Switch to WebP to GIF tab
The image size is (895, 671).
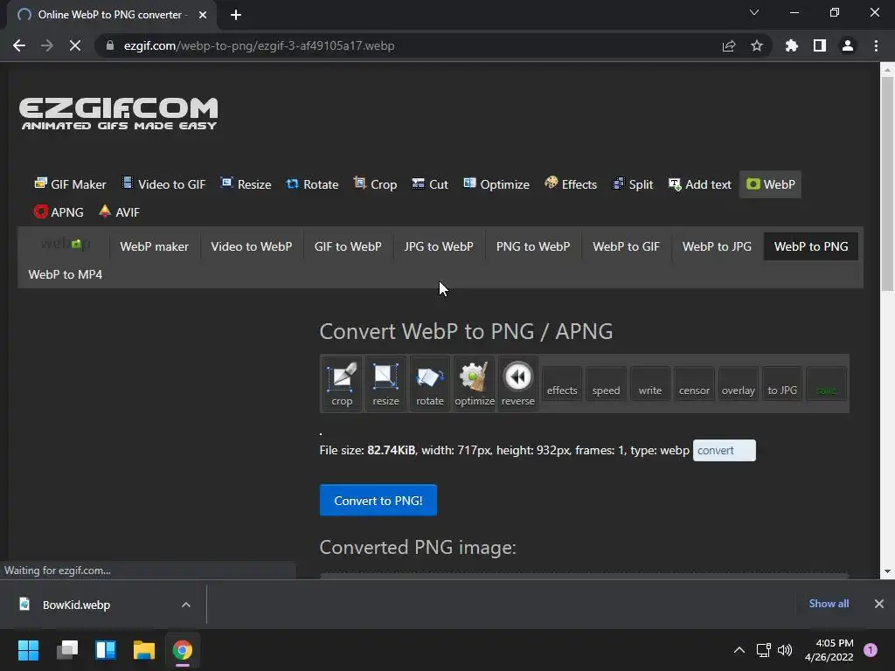[x=626, y=246]
